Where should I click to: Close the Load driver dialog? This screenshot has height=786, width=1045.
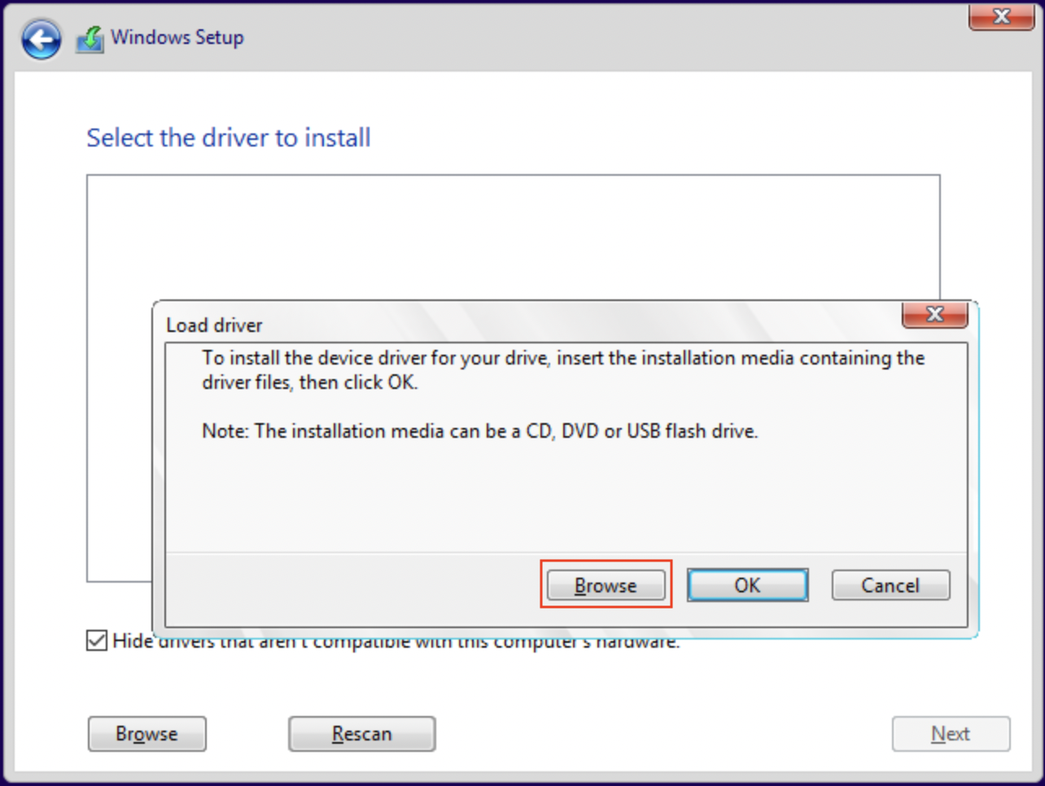coord(934,315)
